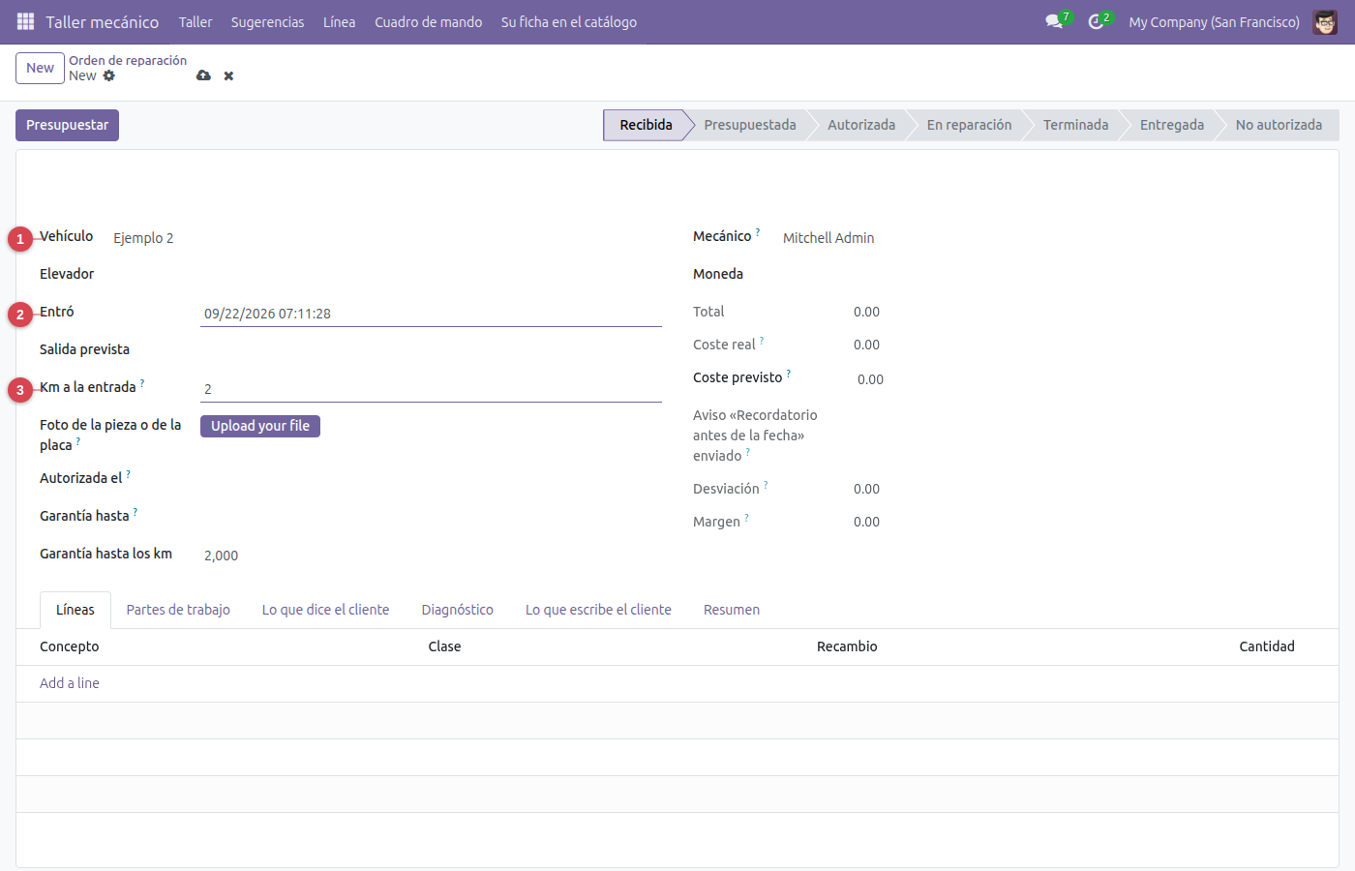Set status to Autorizada
Image resolution: width=1355 pixels, height=871 pixels.
(861, 125)
